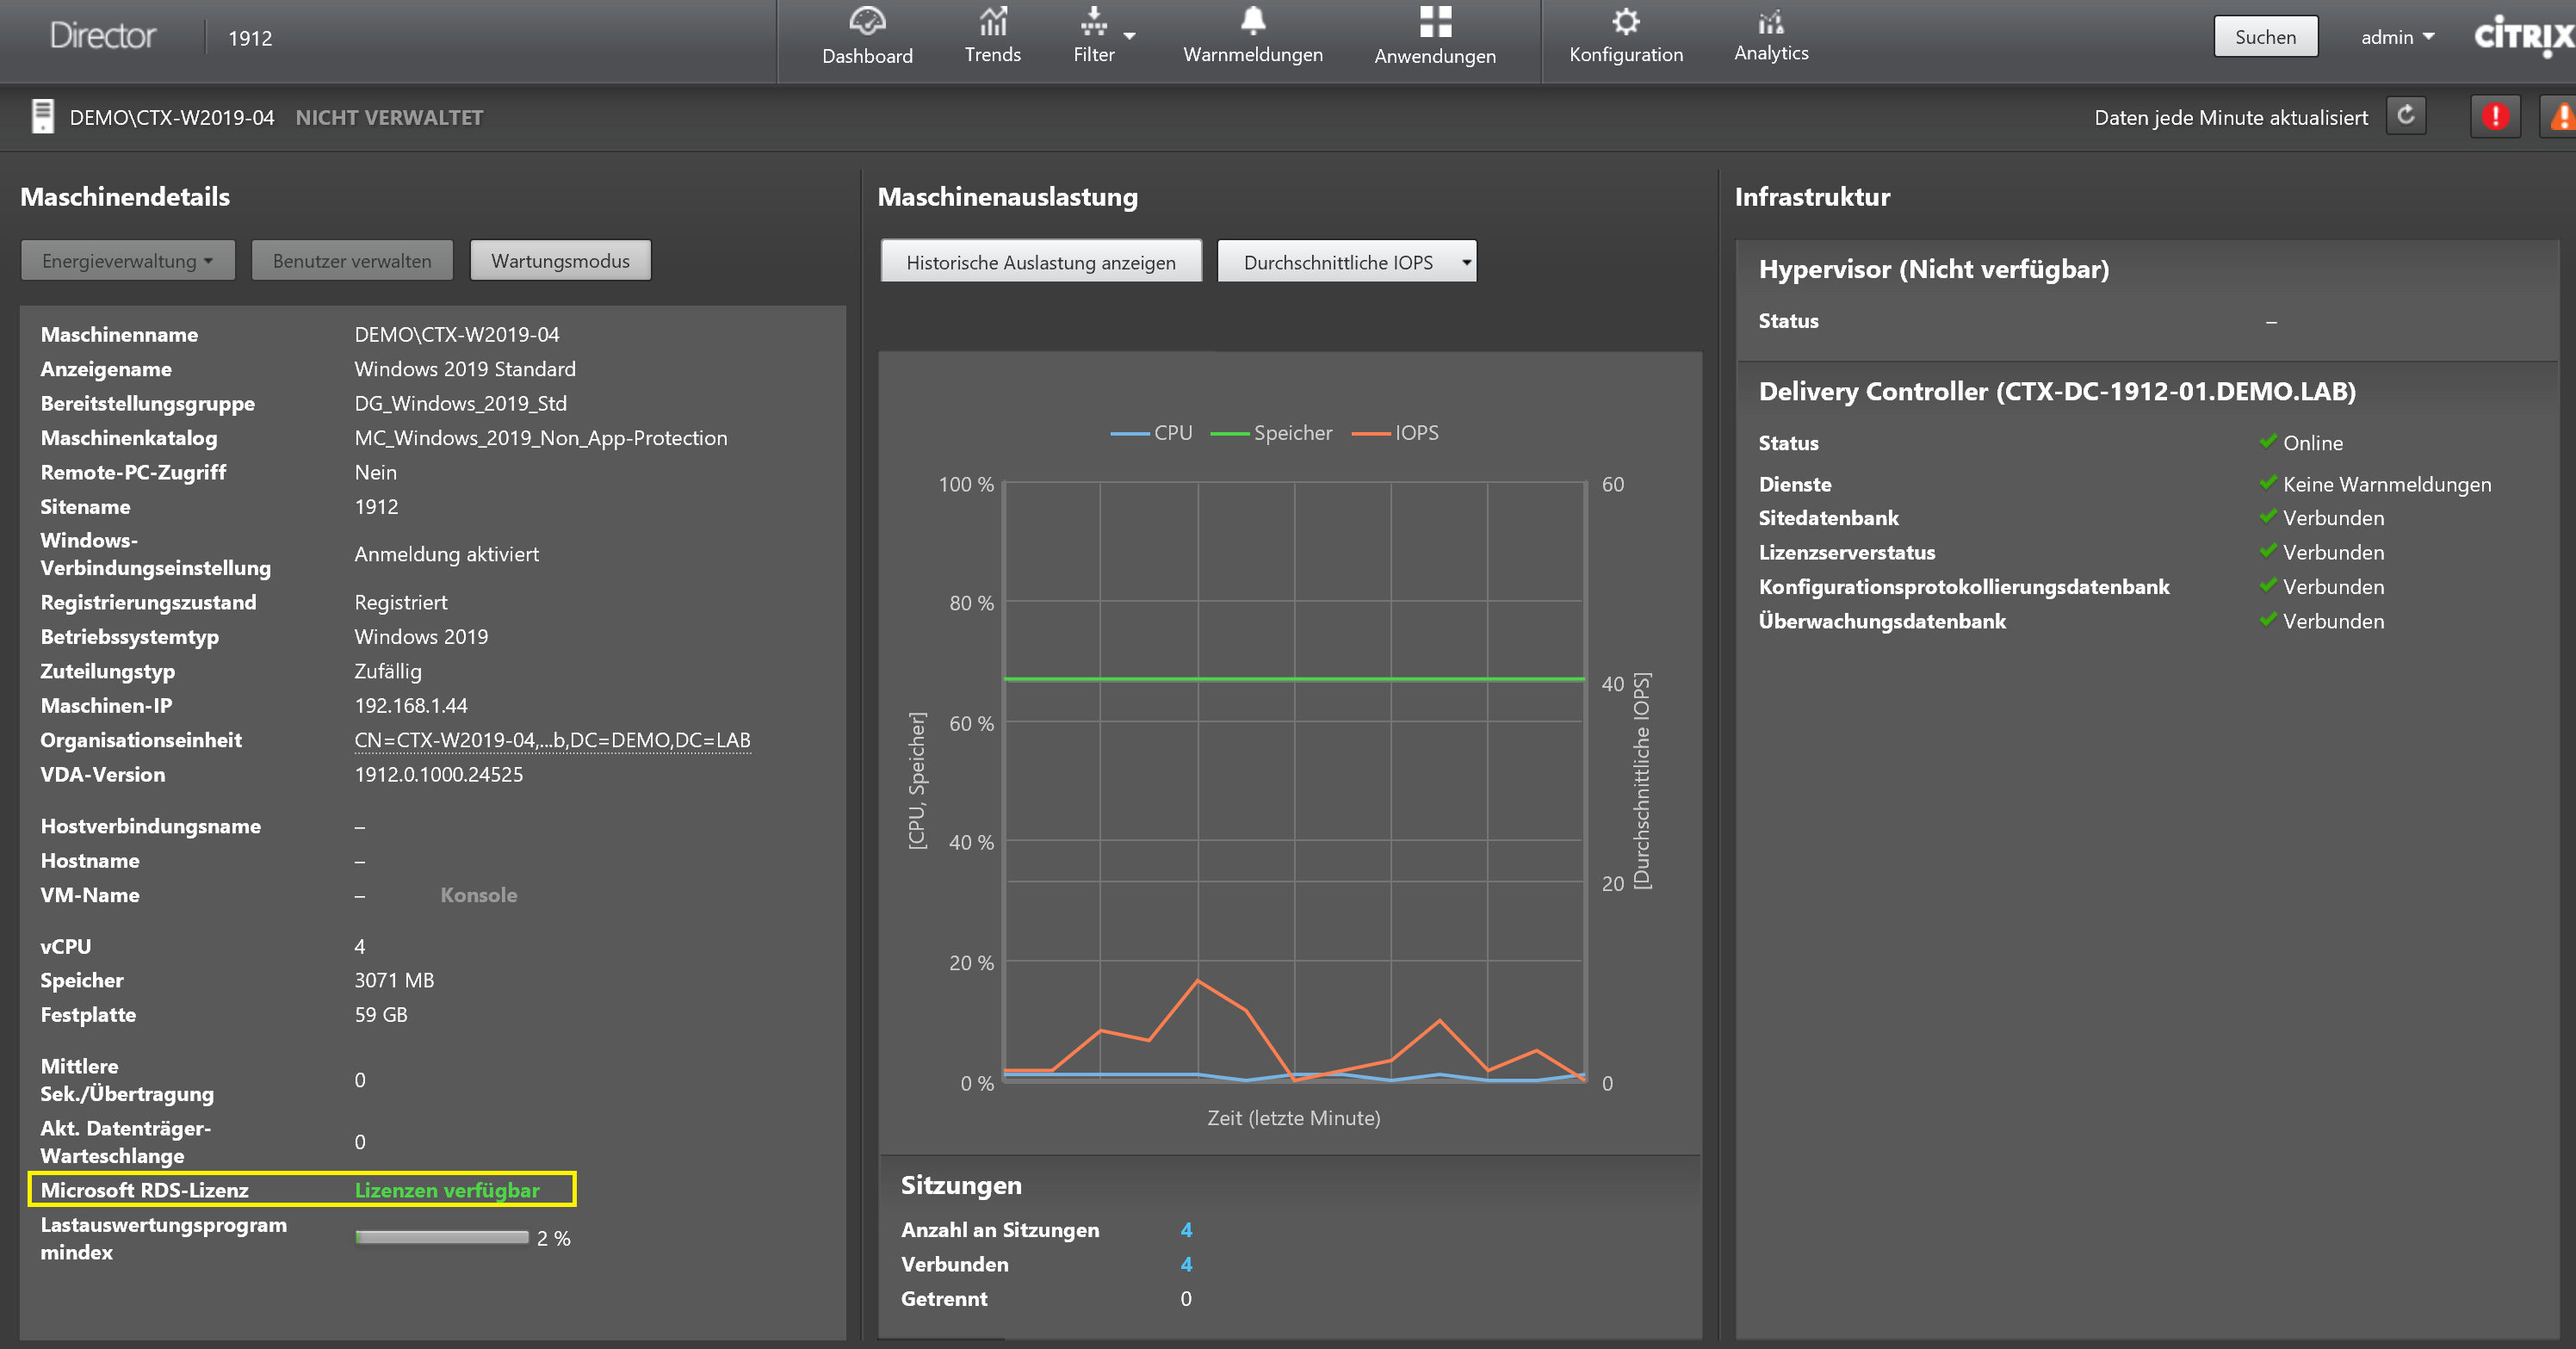
Task: Toggle the Wartungsmodus button
Action: 560,261
